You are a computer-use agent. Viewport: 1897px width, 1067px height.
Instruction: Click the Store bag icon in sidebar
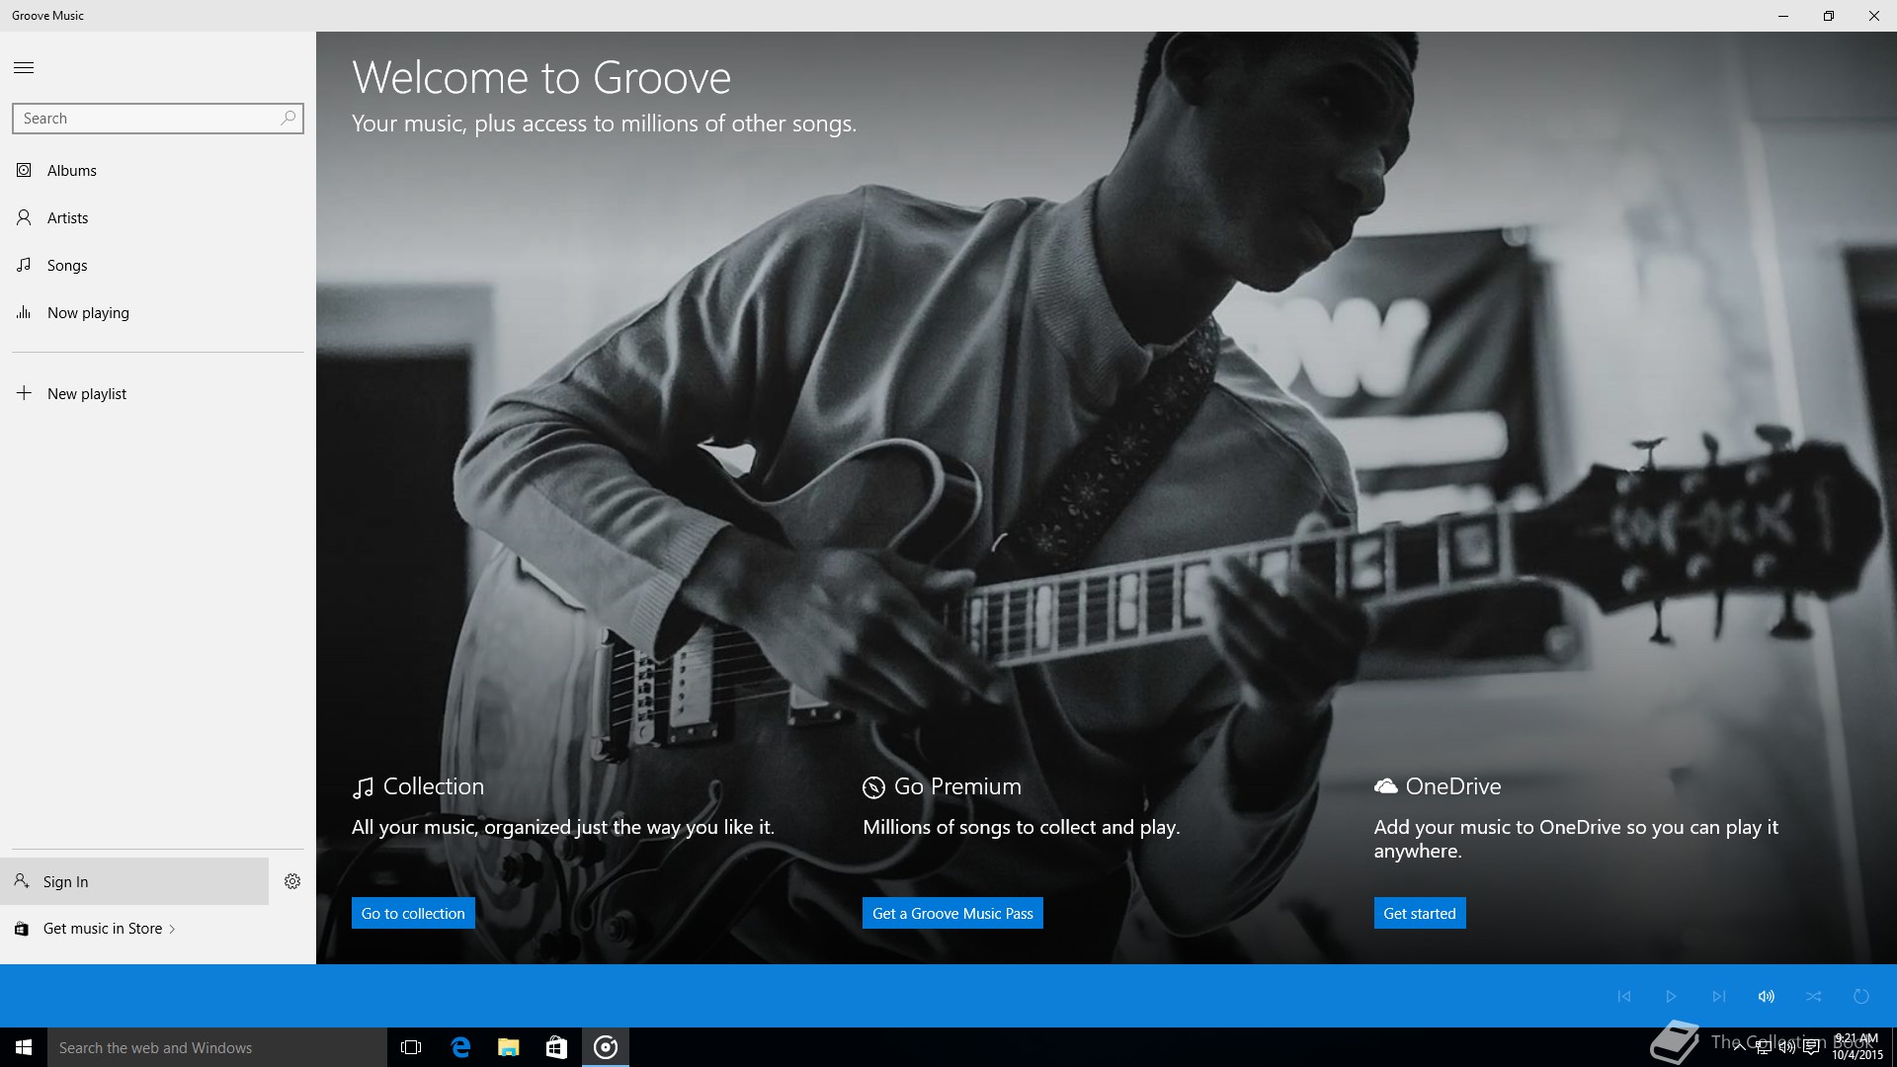tap(21, 929)
